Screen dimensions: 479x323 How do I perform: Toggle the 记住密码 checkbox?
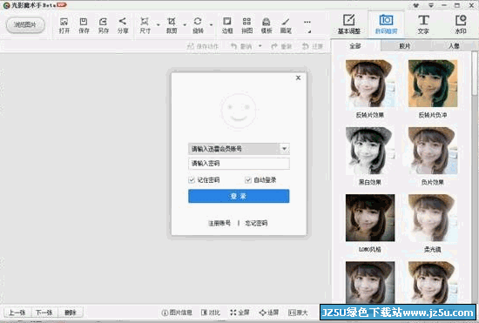pyautogui.click(x=192, y=180)
